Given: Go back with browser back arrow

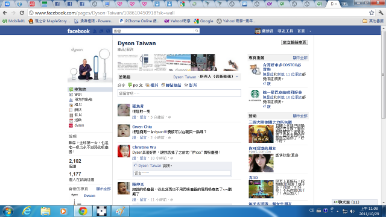Looking at the screenshot, I should [5, 13].
